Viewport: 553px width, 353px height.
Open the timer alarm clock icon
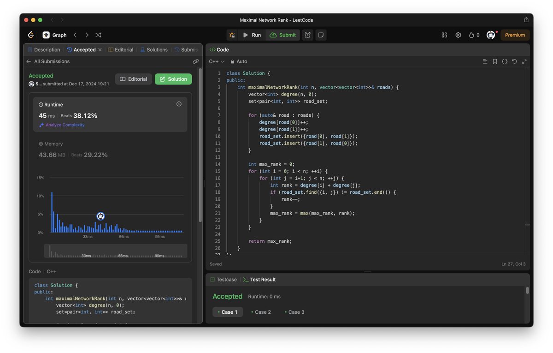click(x=307, y=35)
